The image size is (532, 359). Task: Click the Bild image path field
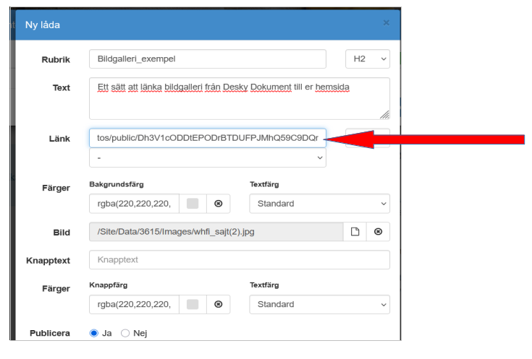(x=216, y=232)
